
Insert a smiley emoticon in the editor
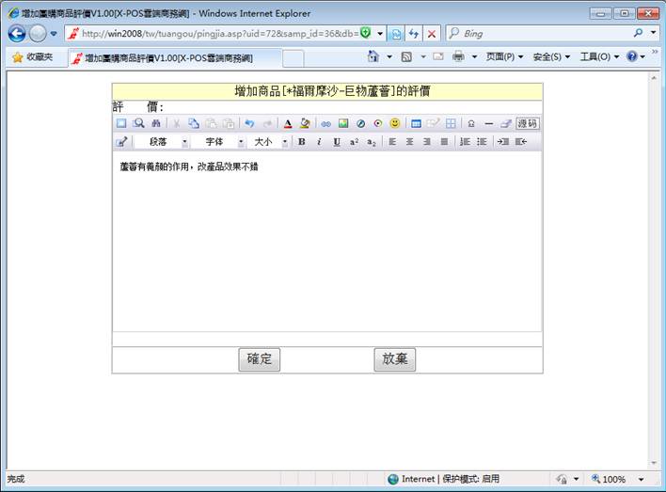pos(395,123)
